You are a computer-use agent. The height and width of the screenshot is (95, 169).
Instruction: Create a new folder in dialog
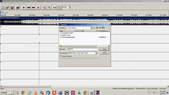100,28
